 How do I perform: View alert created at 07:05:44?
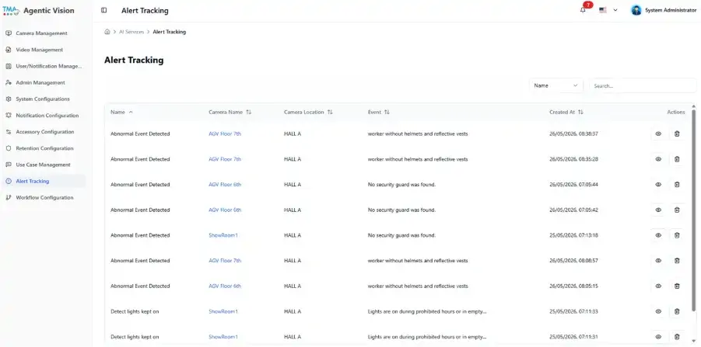point(658,185)
